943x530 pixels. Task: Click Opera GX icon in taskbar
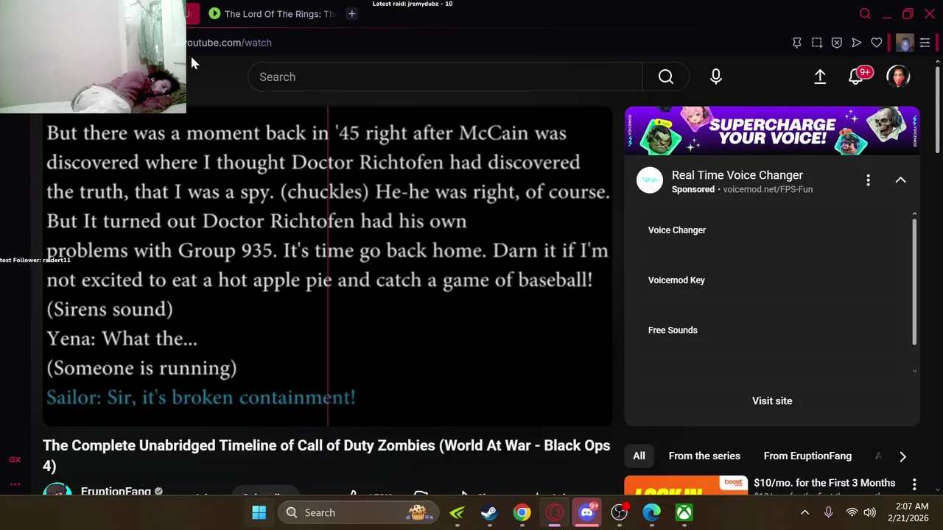(x=555, y=512)
